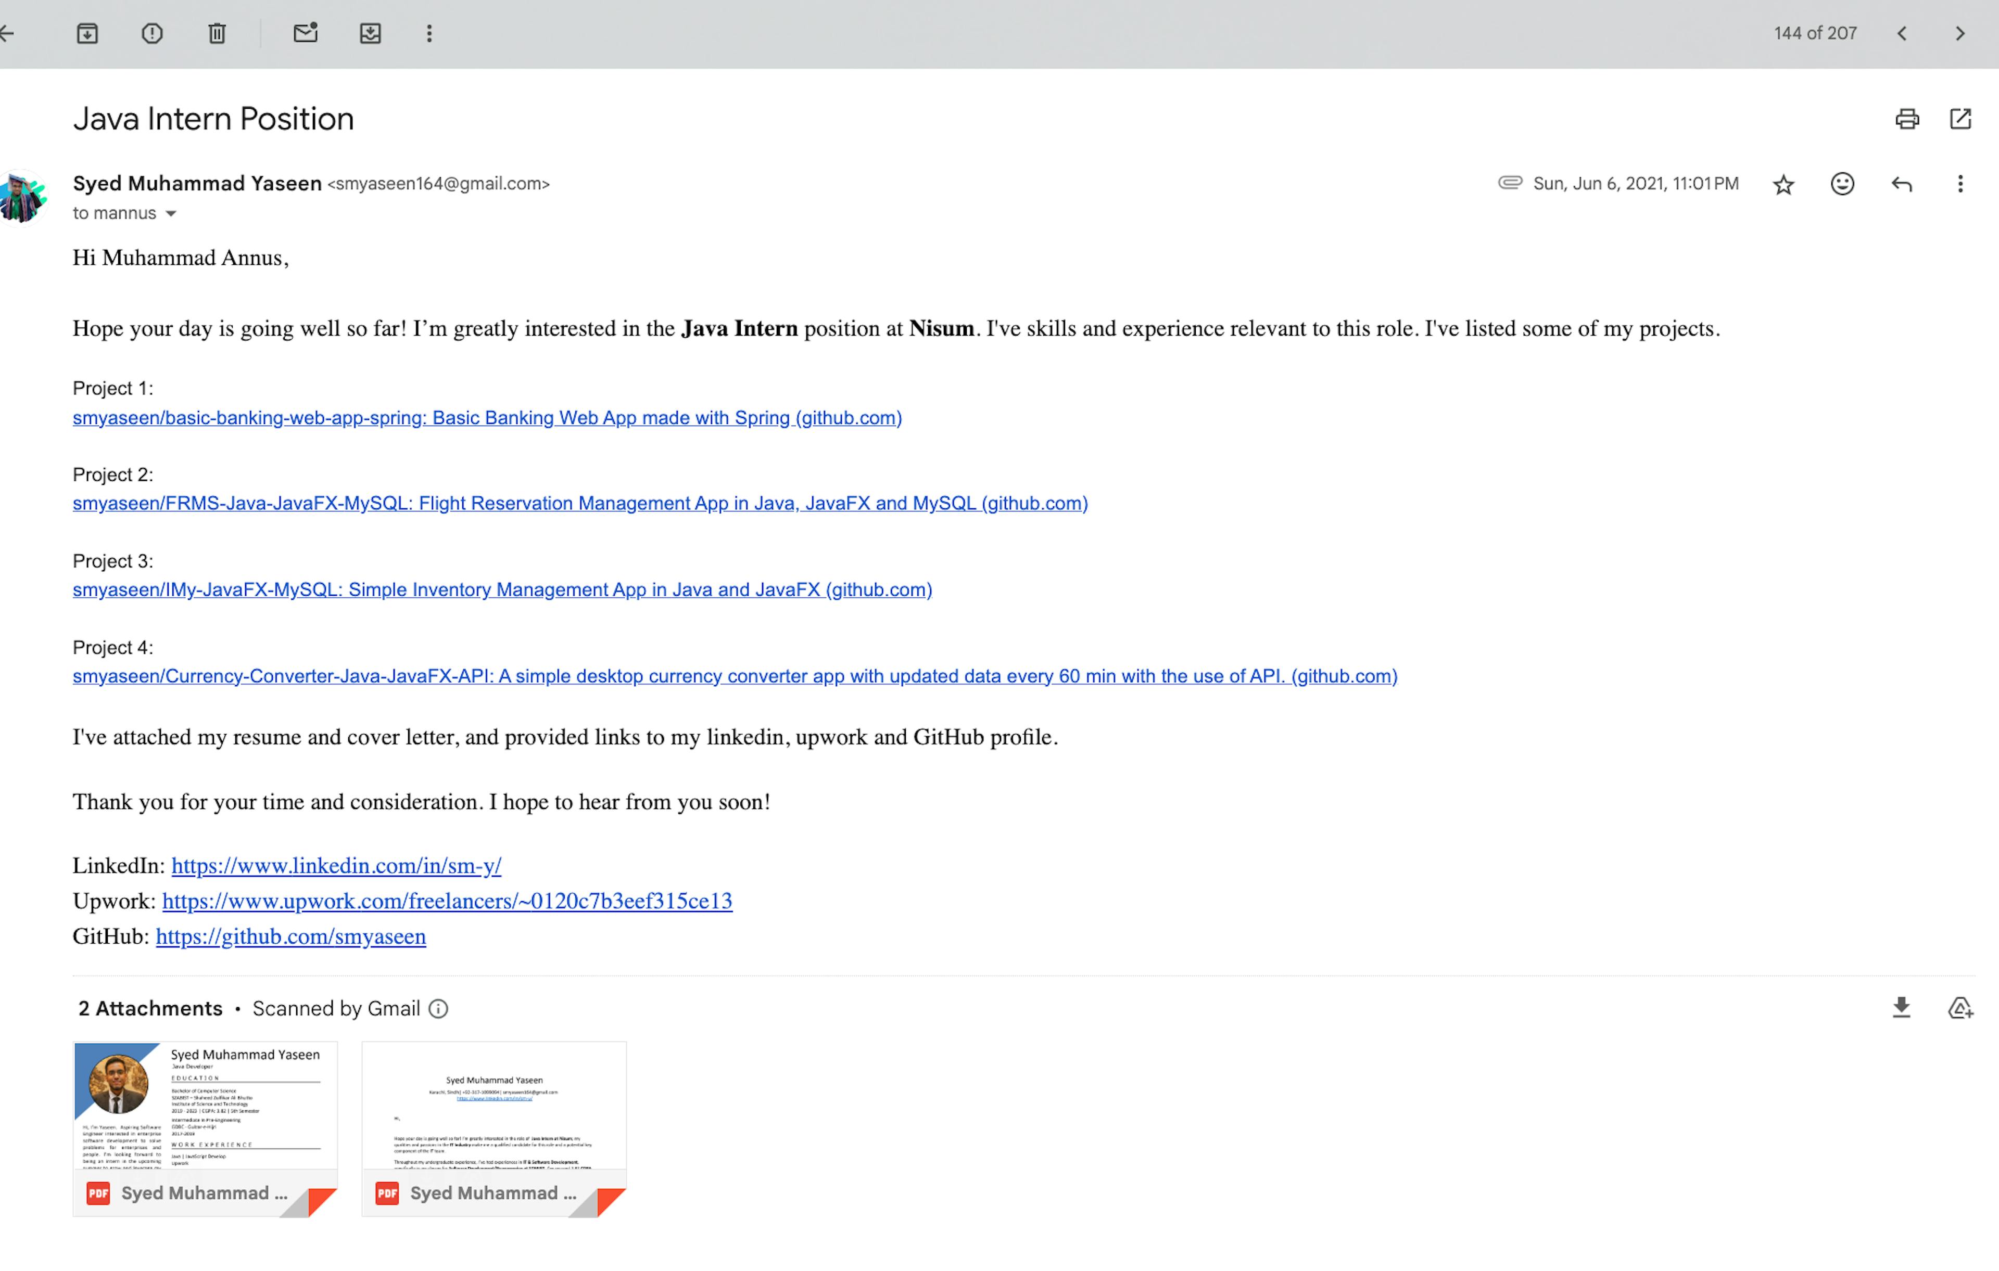This screenshot has width=1999, height=1271.
Task: Go back to the inbox list
Action: tap(7, 33)
